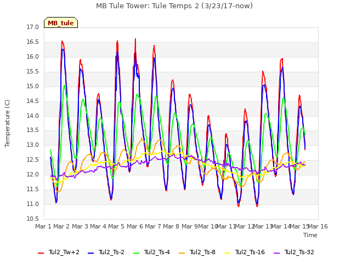Viewport: 351px width, 263px height.
Task: Click the red Tul2_Tw+2 legend swatch
Action: (41, 253)
